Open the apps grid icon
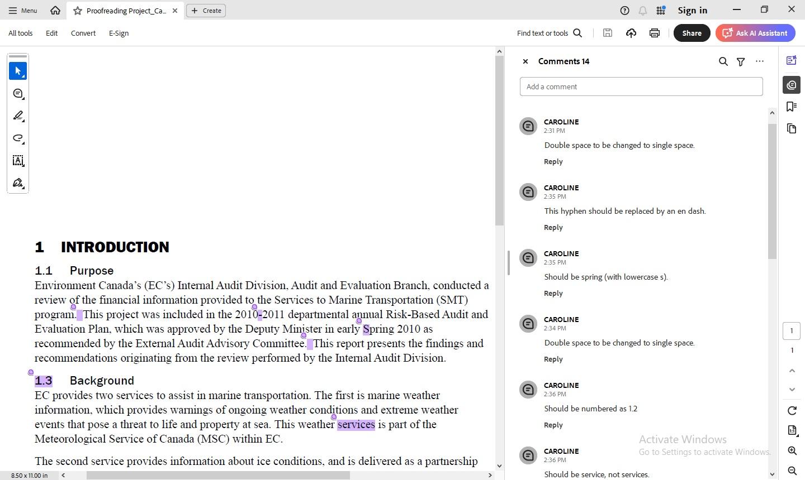 661,11
